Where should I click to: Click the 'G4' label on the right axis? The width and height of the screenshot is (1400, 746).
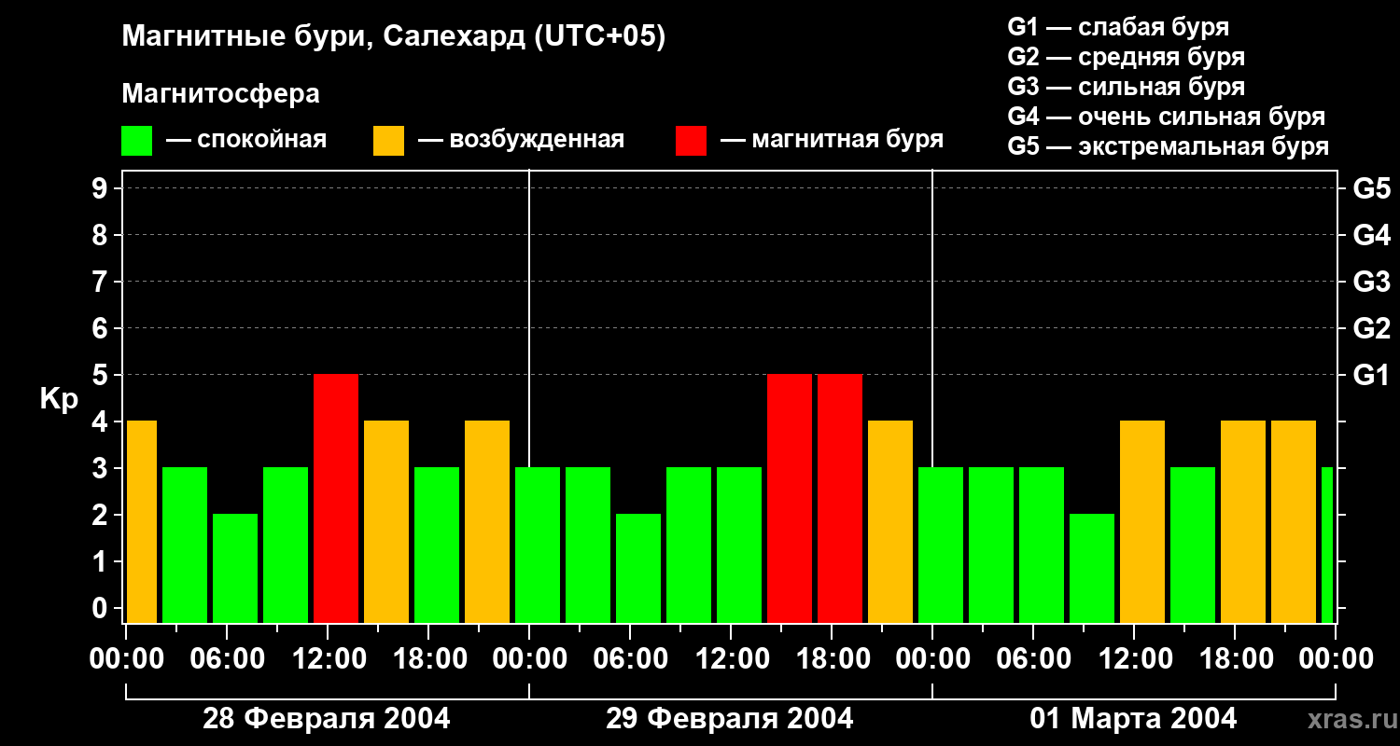[1371, 235]
